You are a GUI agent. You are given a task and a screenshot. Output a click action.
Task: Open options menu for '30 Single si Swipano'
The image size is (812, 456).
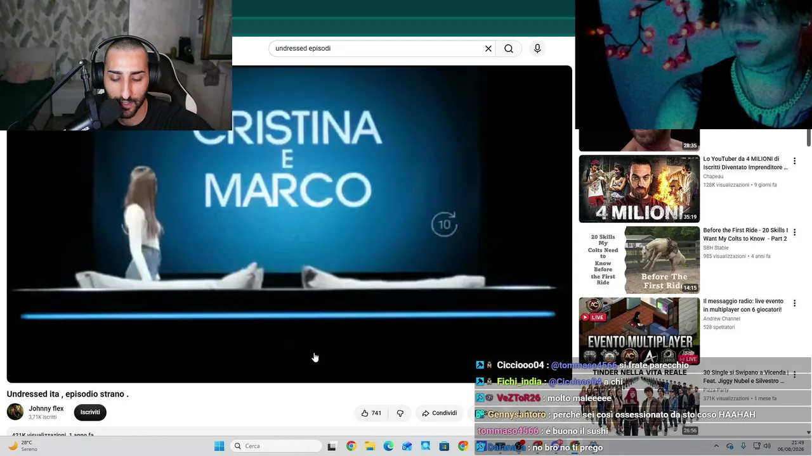794,374
